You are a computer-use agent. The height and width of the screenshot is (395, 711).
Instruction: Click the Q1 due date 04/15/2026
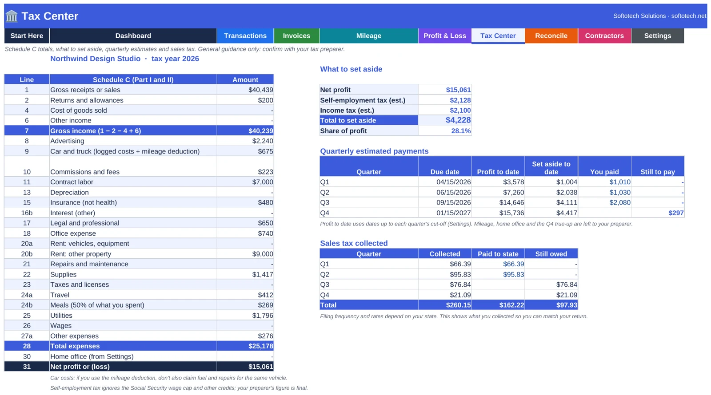coord(445,182)
